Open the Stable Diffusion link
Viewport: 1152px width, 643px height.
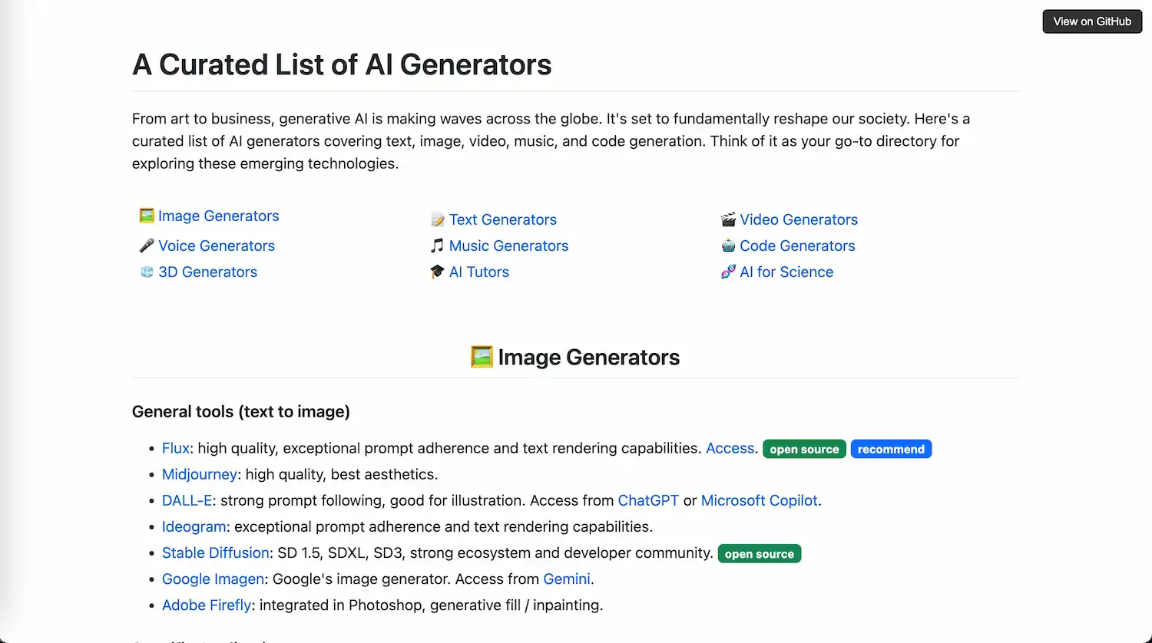tap(215, 552)
